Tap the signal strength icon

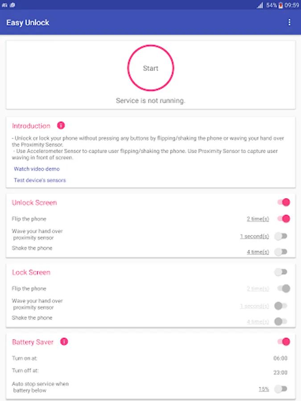260,5
